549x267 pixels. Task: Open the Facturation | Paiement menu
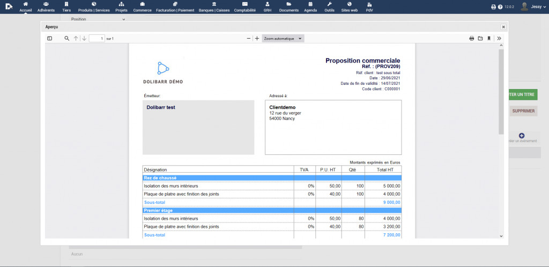[x=175, y=7]
